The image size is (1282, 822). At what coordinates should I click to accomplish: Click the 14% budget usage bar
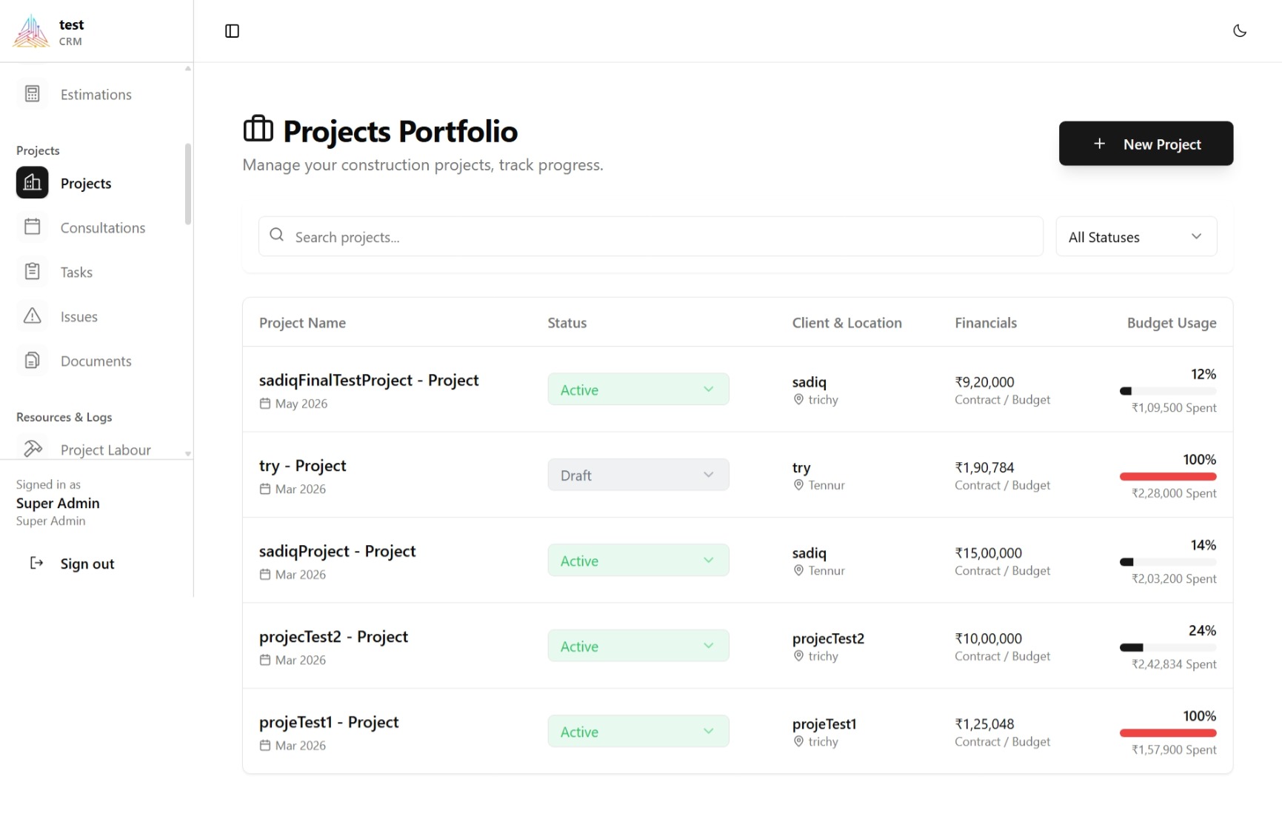pyautogui.click(x=1168, y=562)
